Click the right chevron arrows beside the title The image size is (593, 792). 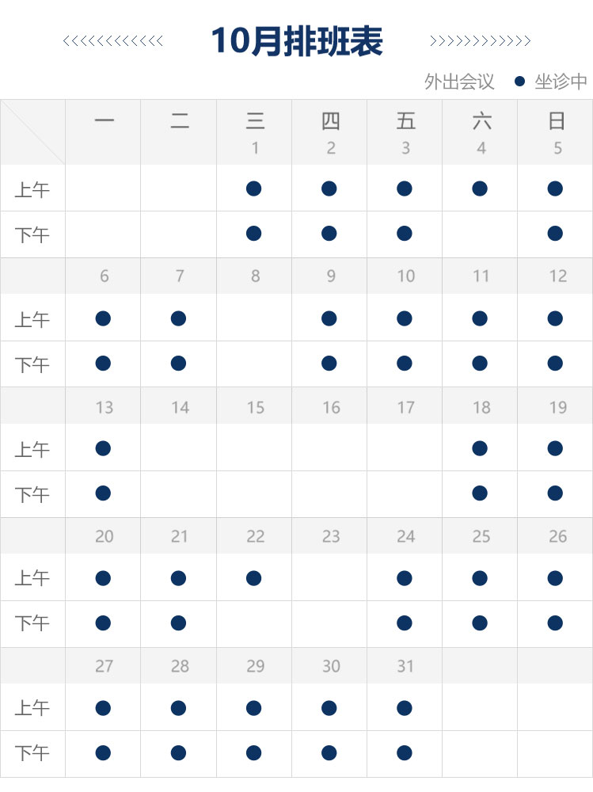tap(480, 41)
